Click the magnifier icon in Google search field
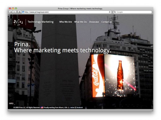 click(x=115, y=12)
